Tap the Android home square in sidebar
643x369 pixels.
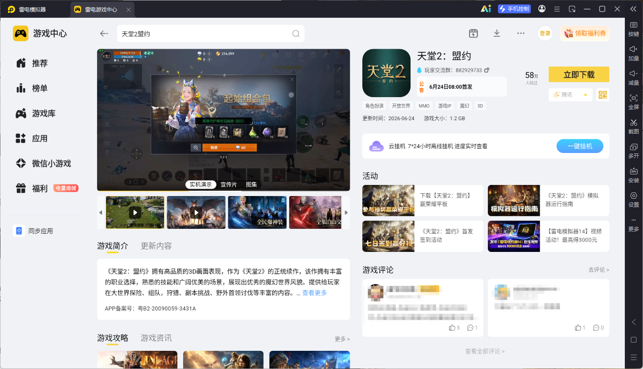(634, 340)
